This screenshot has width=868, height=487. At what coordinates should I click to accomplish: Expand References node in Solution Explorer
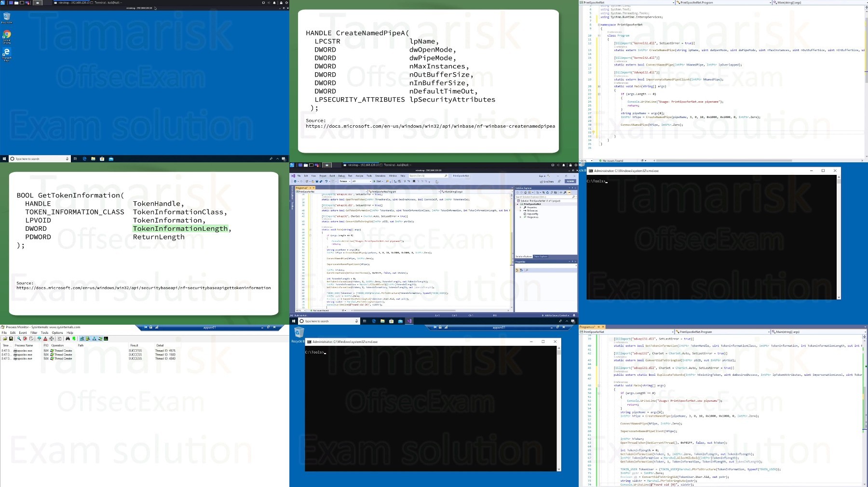coord(521,211)
